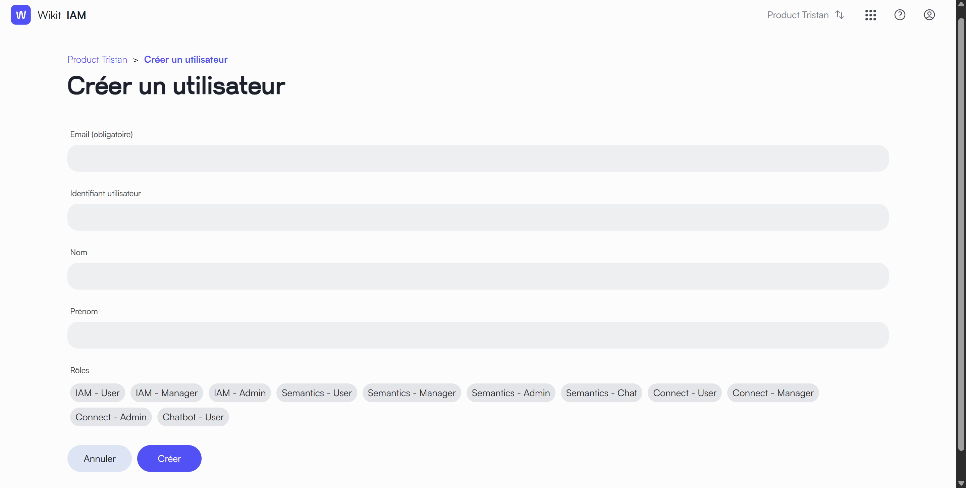Focus the Identifiant utilisateur input field

click(x=478, y=217)
